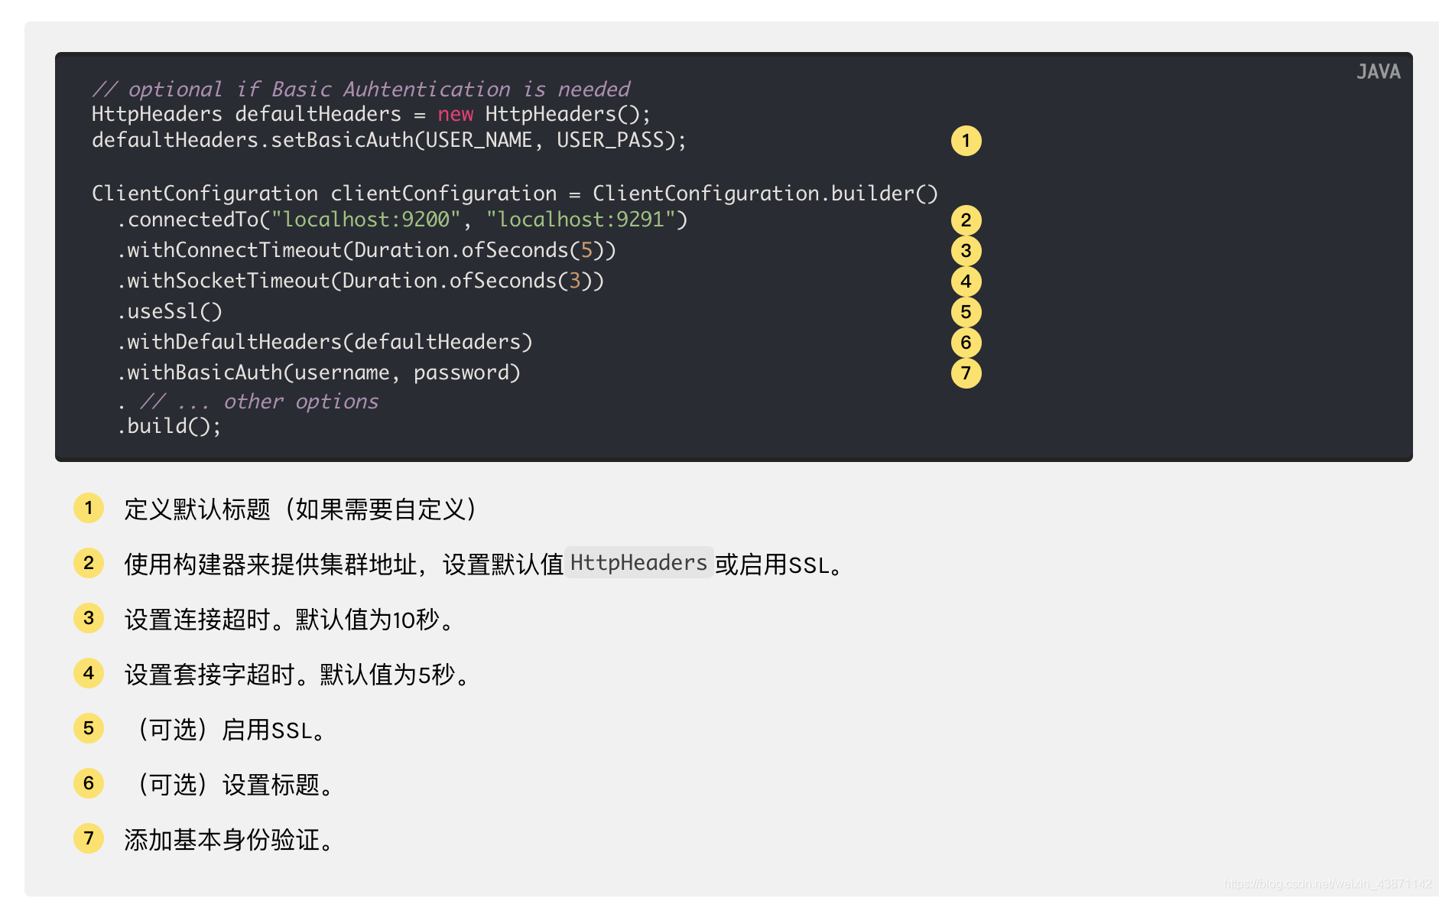Click legend badge 6 for optional headers note

coord(89,783)
